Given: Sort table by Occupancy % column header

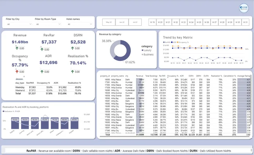Looking at the screenshot, I should point(173,76).
